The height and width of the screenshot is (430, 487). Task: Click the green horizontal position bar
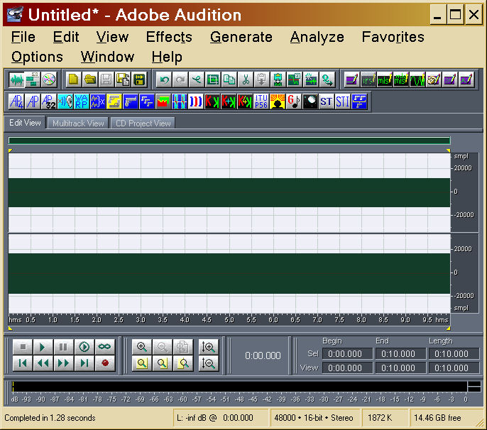click(x=229, y=140)
